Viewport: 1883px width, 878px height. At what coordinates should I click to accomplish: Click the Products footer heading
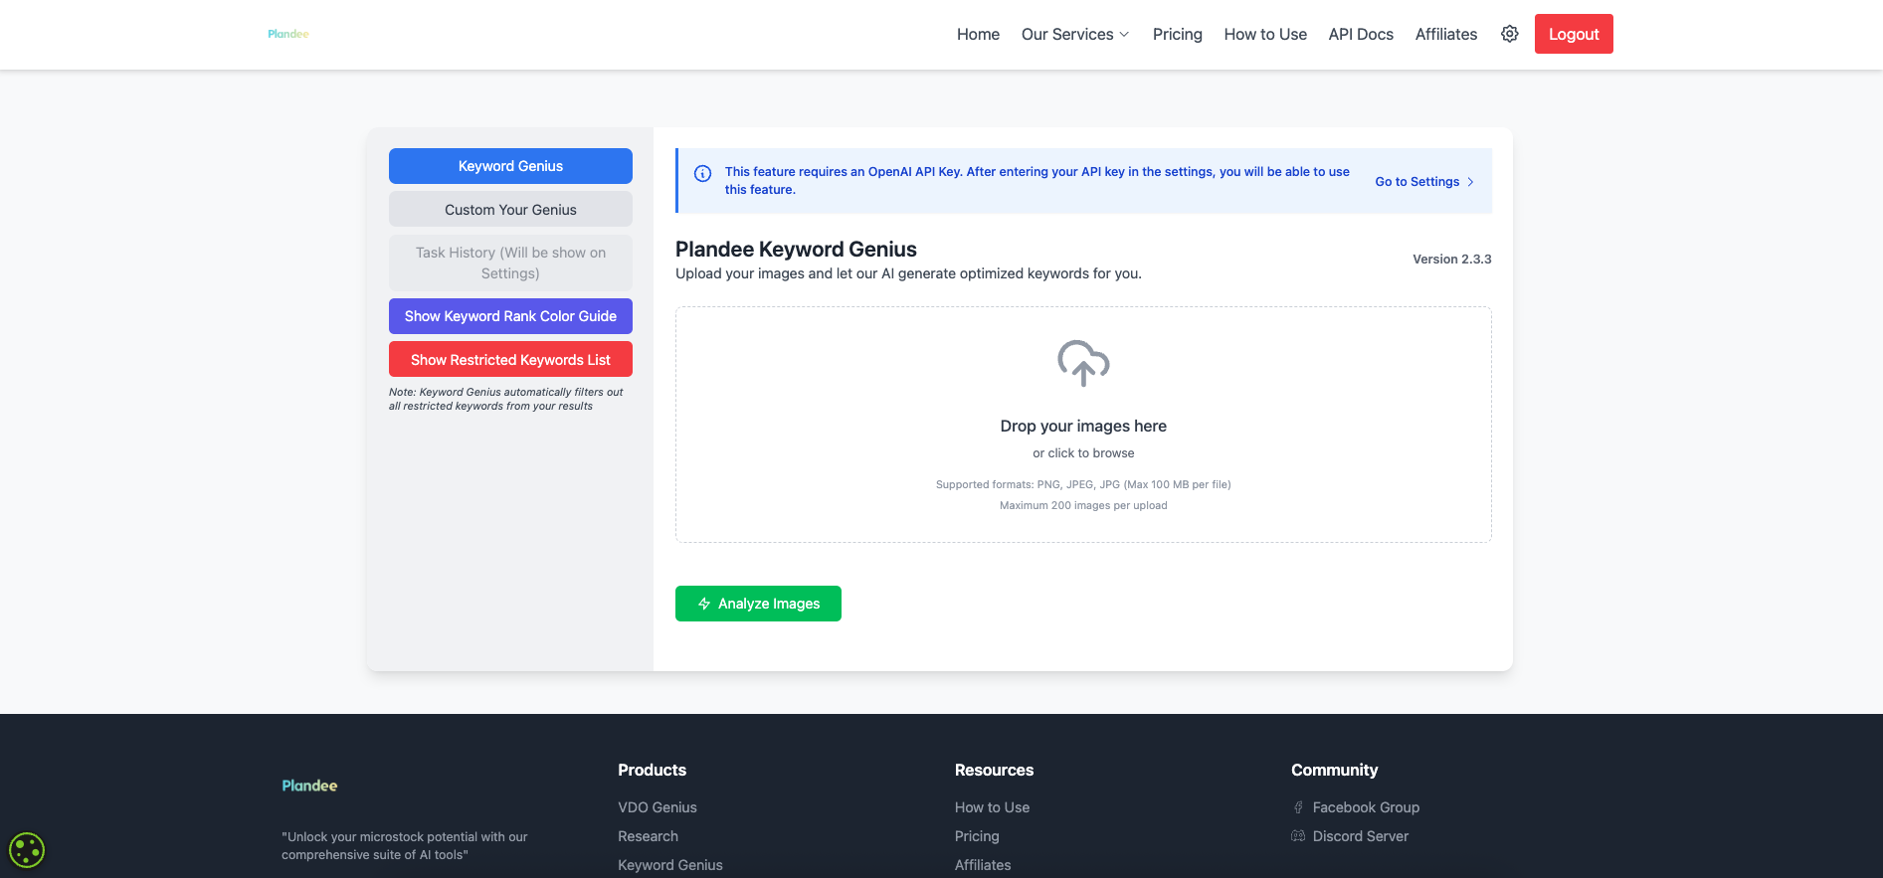652,770
